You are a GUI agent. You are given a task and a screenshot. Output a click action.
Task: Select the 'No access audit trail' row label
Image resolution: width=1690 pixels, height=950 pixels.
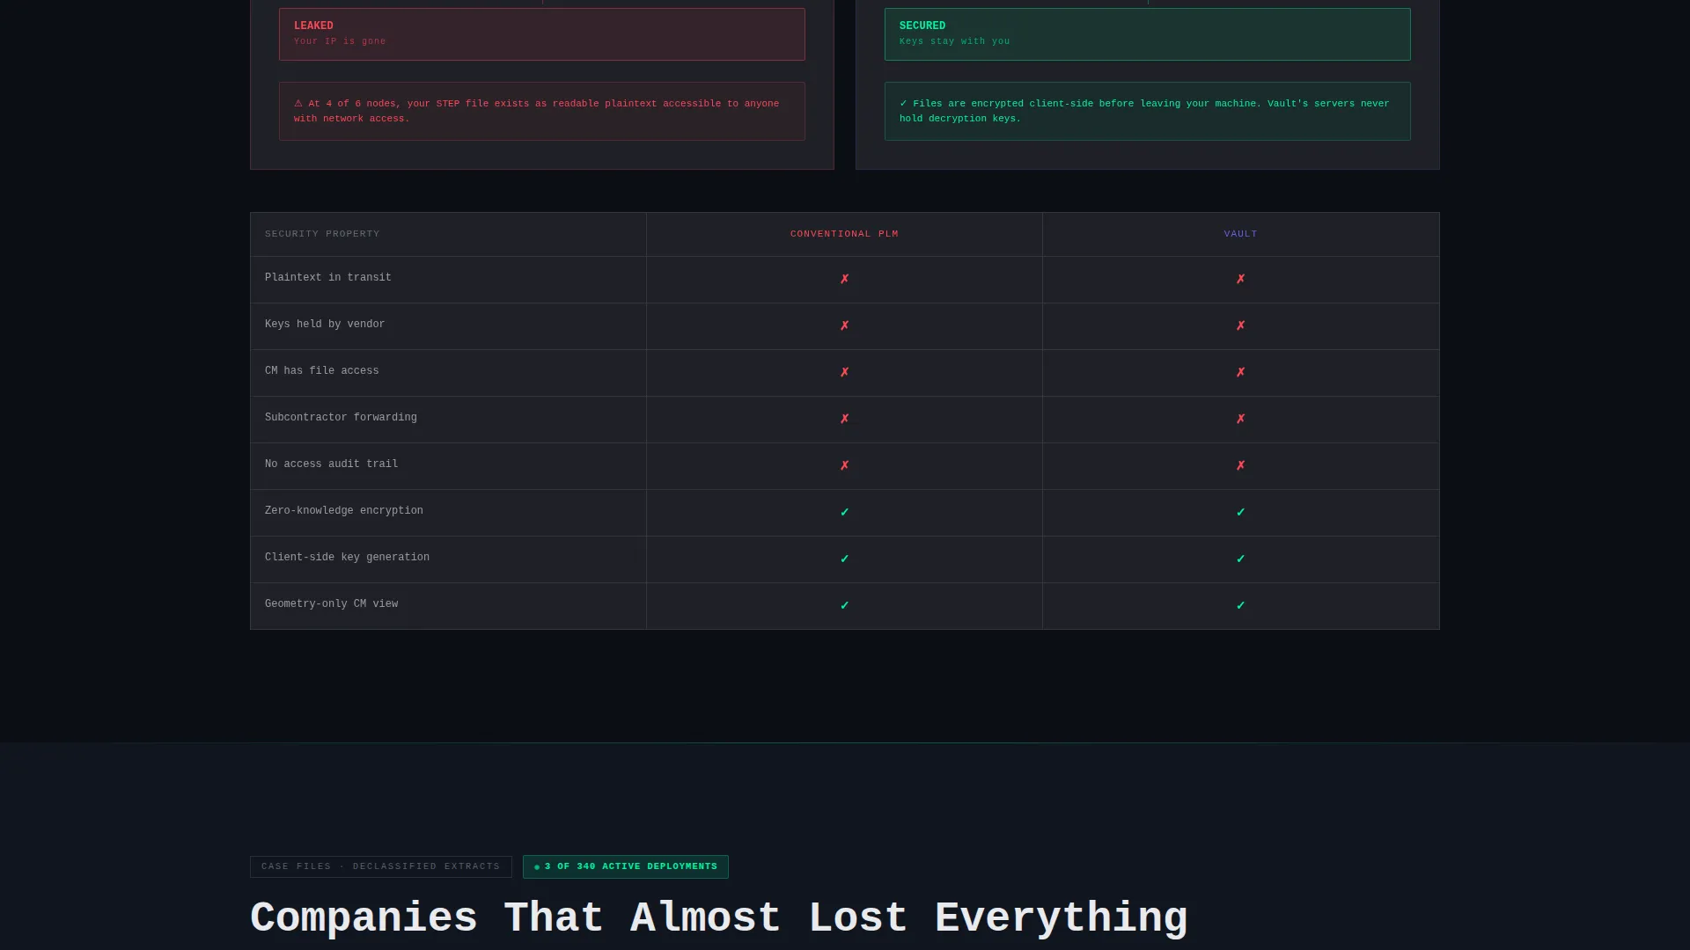pos(331,464)
